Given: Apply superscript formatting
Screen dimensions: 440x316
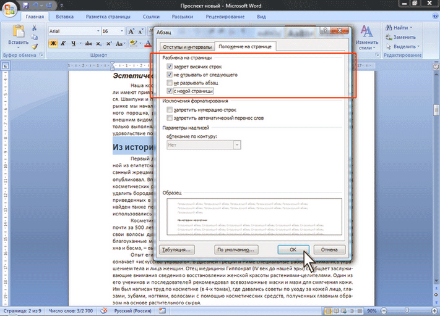Looking at the screenshot, I should click(x=108, y=43).
